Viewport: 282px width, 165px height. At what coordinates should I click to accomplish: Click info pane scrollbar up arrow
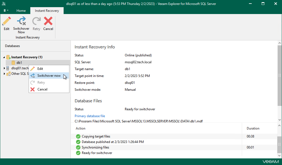(280, 43)
